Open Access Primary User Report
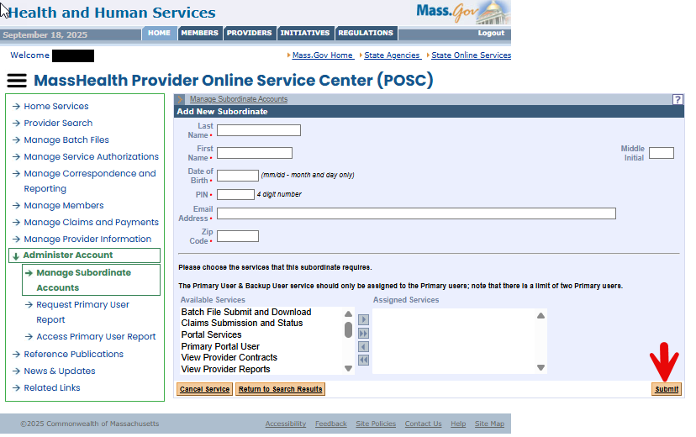Viewport: 696px width, 437px height. click(x=96, y=337)
